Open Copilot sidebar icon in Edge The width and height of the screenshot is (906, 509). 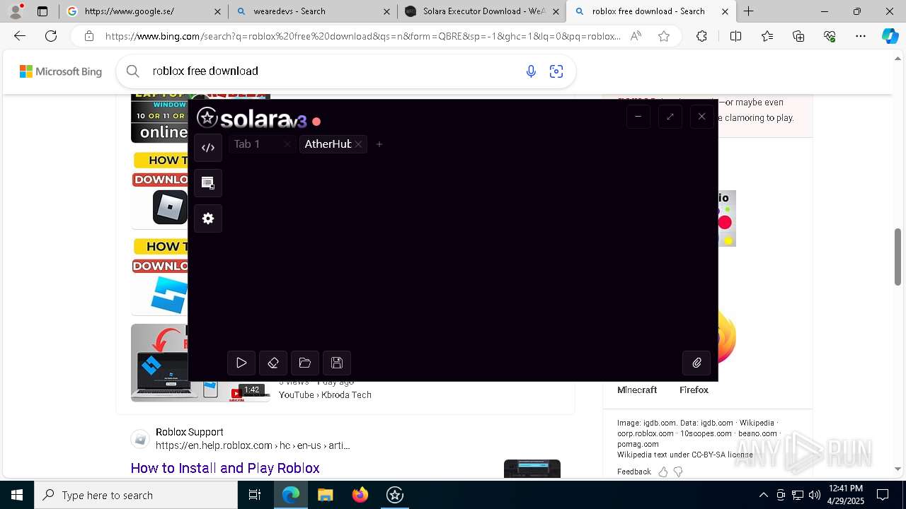point(890,36)
